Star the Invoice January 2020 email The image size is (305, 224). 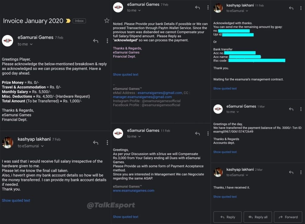[x=107, y=21]
